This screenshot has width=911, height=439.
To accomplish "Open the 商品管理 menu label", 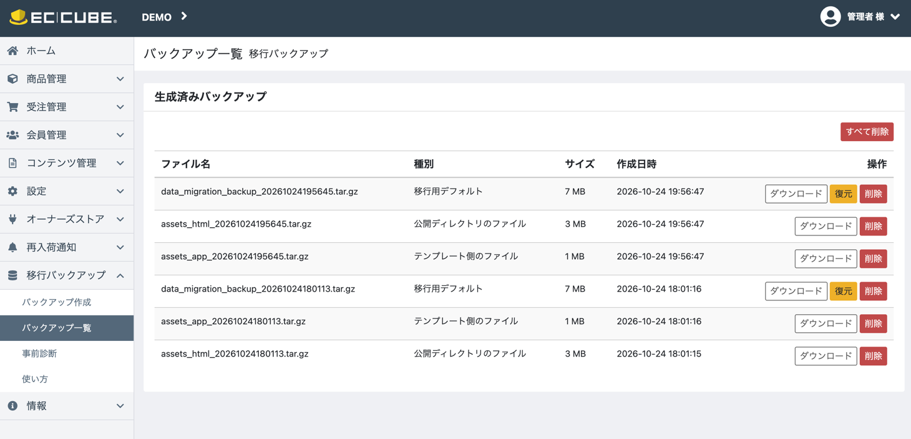I will (46, 79).
